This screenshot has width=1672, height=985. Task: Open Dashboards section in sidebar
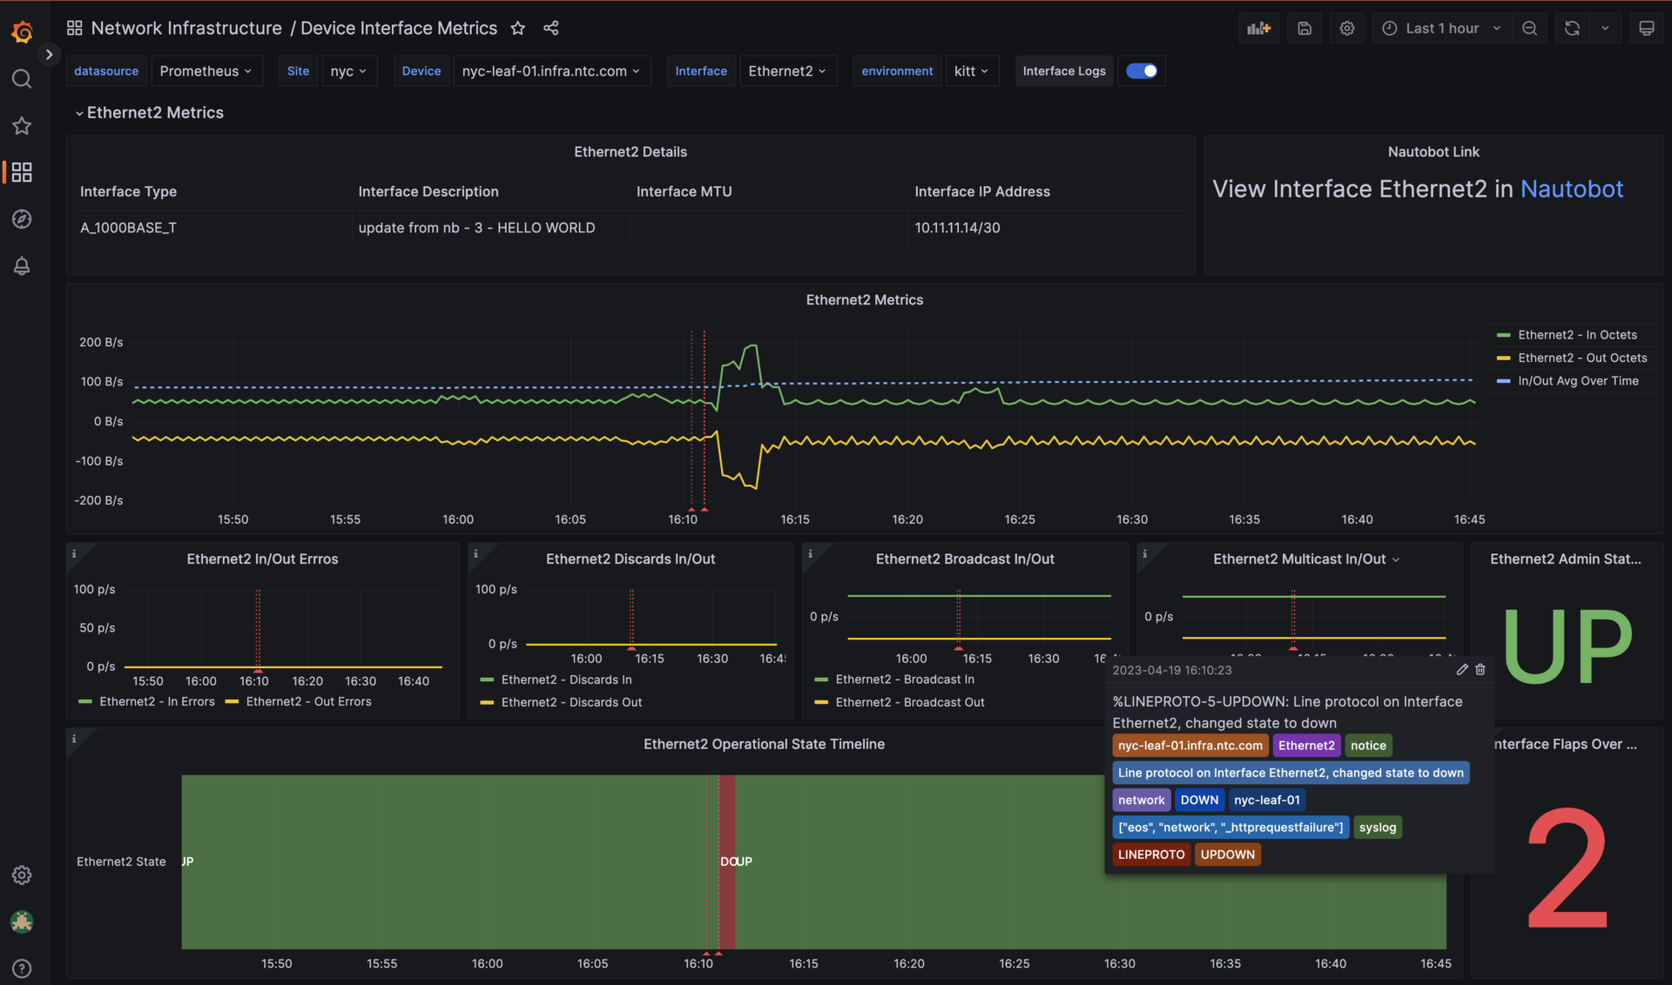22,172
